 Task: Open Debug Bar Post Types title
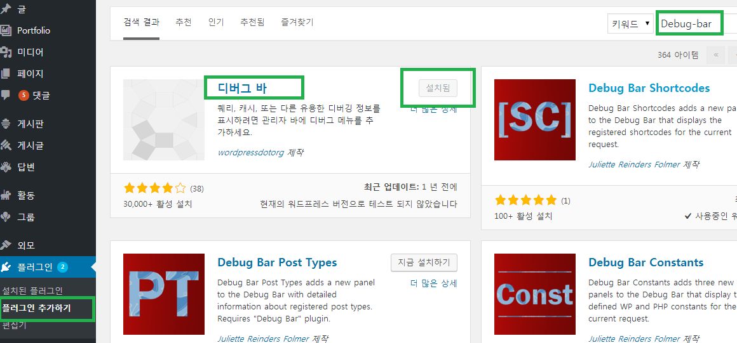pyautogui.click(x=277, y=262)
